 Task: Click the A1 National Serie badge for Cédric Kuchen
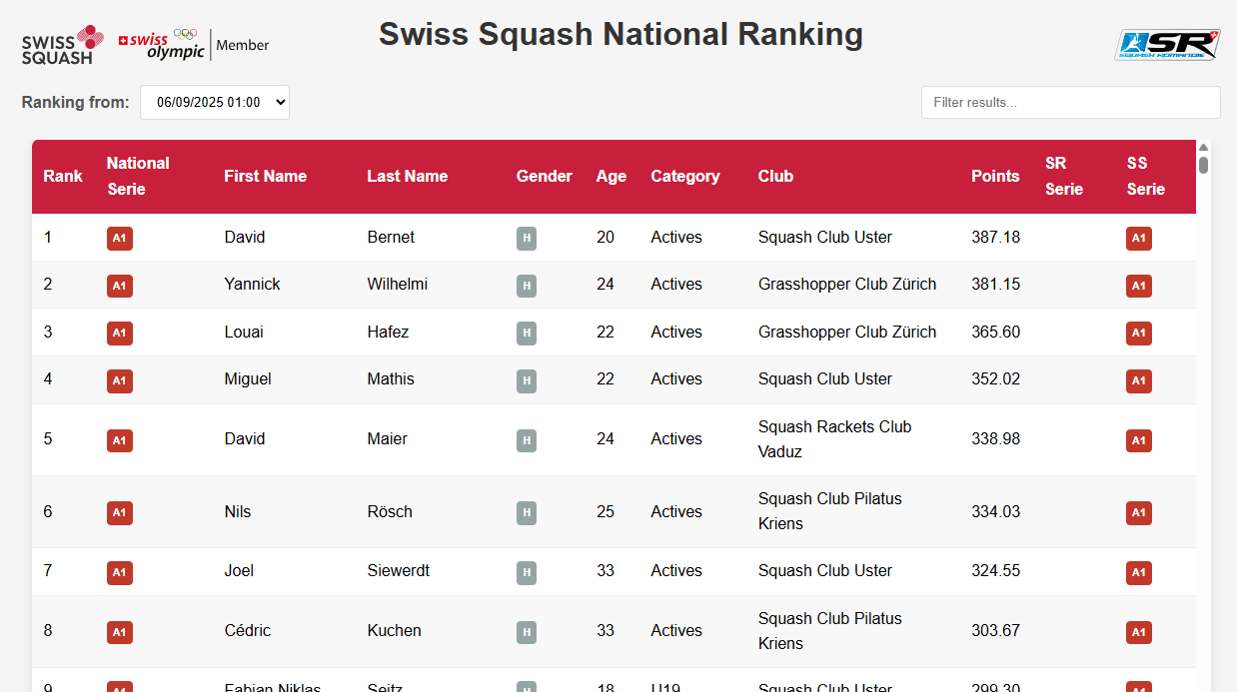120,632
